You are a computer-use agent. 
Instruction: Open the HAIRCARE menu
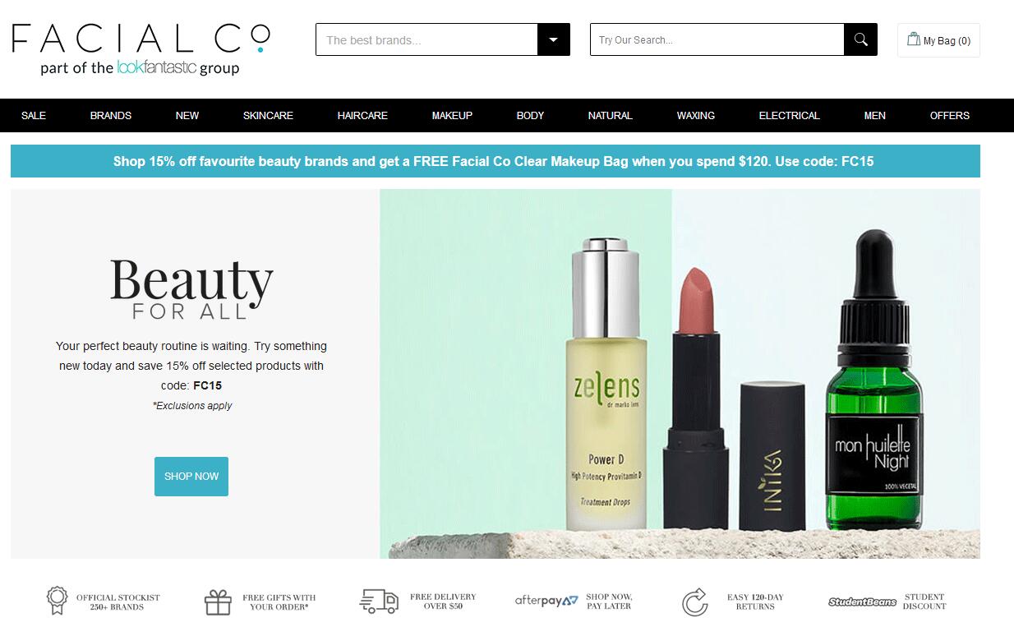[x=362, y=116]
